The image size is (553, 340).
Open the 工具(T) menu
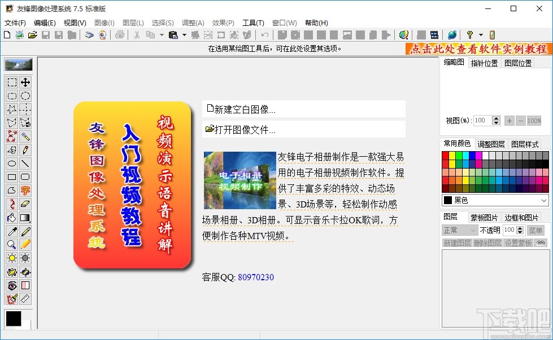click(253, 23)
